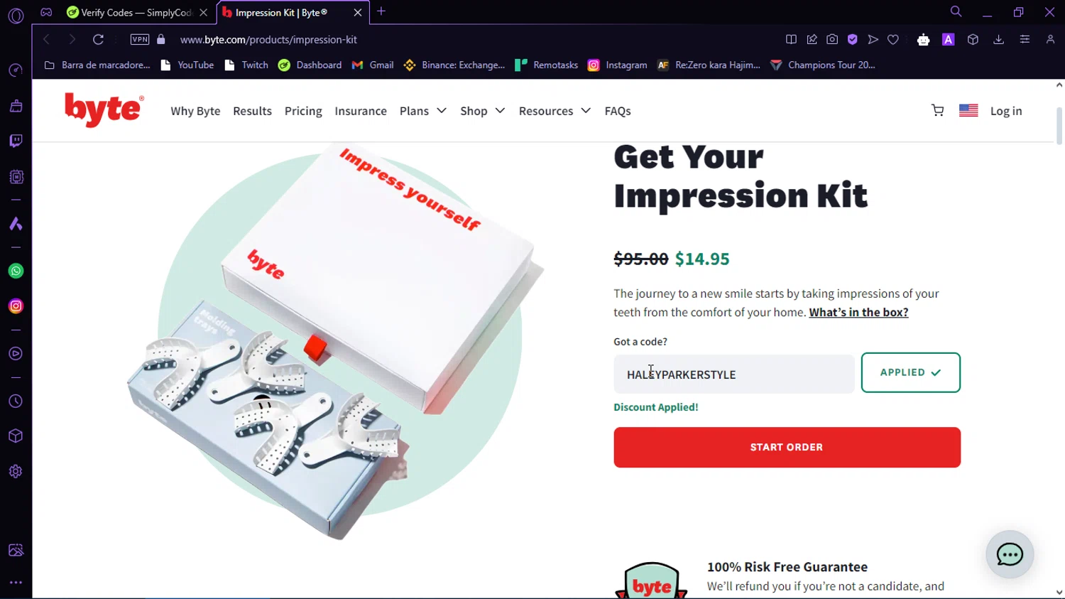Expand the Resources dropdown menu
Image resolution: width=1065 pixels, height=599 pixels.
555,111
